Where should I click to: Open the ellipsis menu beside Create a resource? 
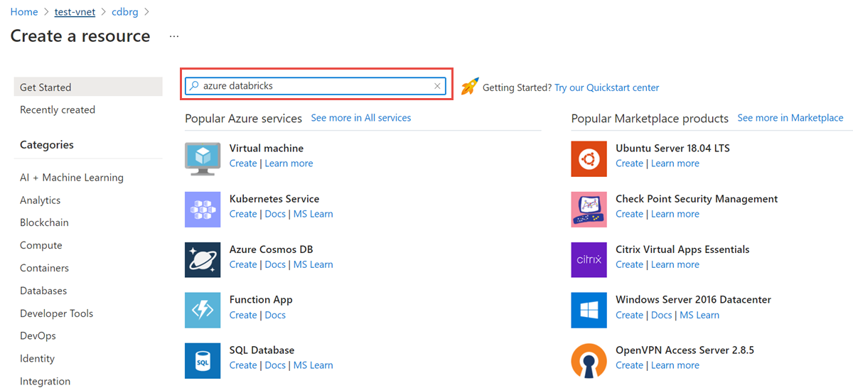pyautogui.click(x=174, y=36)
